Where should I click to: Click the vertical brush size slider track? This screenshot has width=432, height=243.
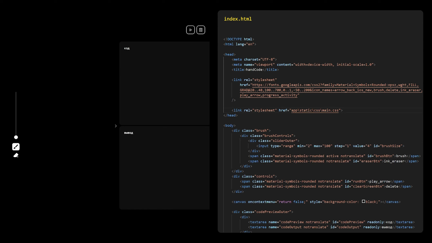click(16, 113)
